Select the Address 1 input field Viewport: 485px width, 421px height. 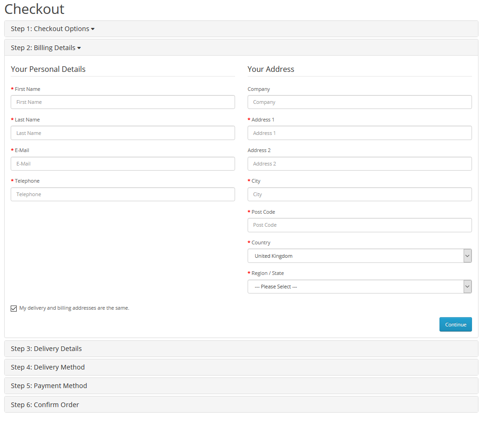click(x=360, y=133)
